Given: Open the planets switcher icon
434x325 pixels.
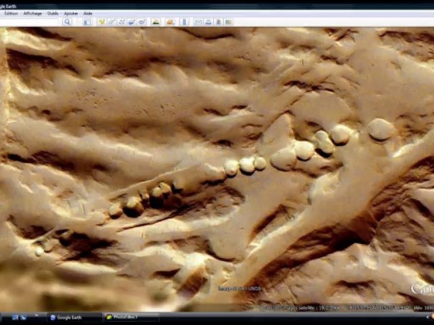Looking at the screenshot, I should point(170,22).
